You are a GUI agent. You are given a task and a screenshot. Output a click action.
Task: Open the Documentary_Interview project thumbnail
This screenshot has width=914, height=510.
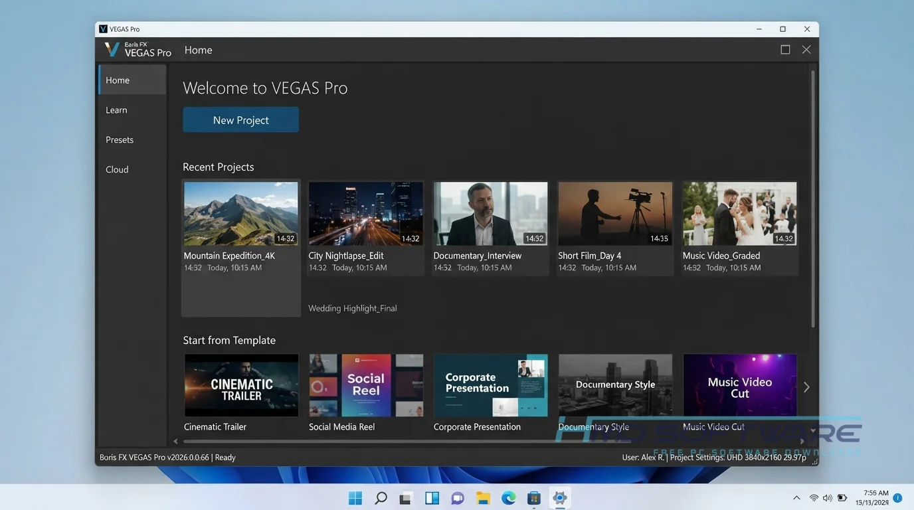(490, 214)
